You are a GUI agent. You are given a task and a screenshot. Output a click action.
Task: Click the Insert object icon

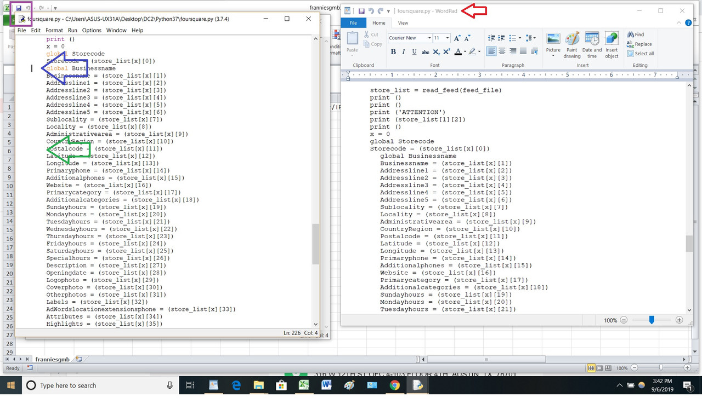[612, 45]
